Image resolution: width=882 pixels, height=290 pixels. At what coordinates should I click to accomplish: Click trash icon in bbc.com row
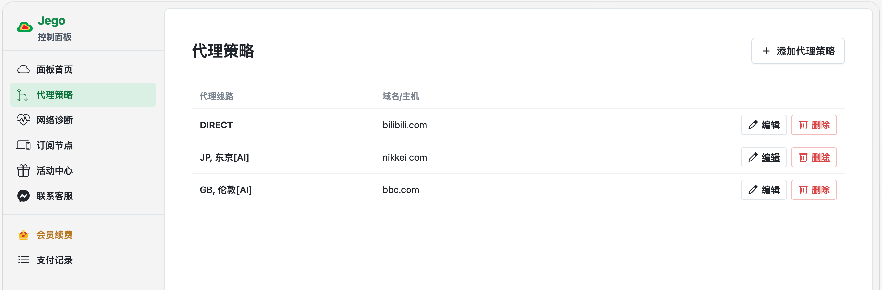click(x=803, y=190)
